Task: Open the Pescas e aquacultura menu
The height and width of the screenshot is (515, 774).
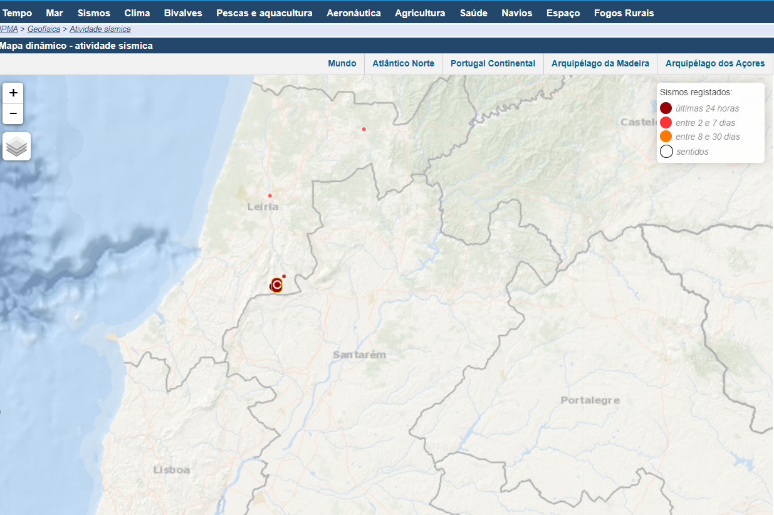Action: [264, 13]
